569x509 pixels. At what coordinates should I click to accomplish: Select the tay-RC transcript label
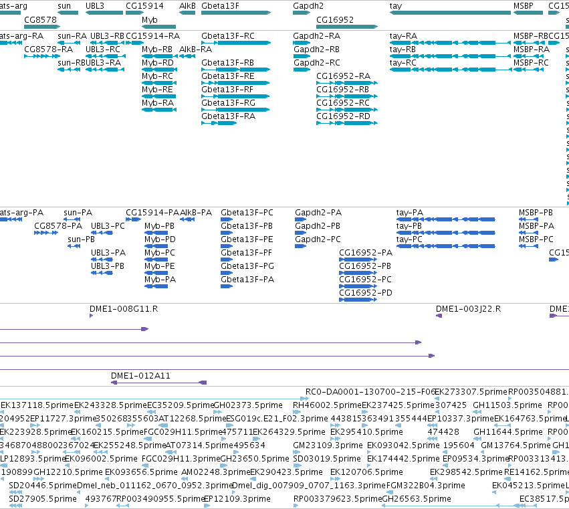403,63
